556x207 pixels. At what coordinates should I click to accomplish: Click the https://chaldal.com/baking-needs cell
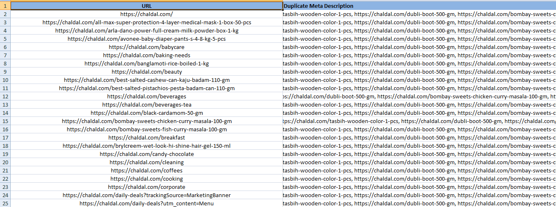pyautogui.click(x=147, y=55)
